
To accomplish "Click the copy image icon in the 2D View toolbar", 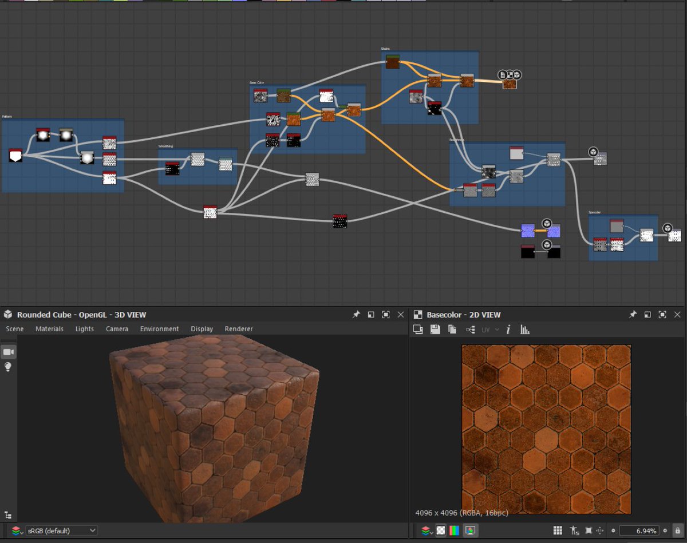I will coord(451,330).
